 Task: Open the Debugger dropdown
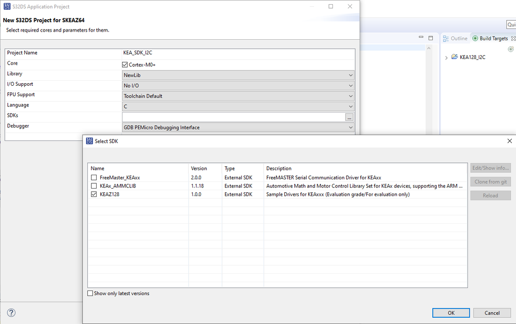point(238,128)
